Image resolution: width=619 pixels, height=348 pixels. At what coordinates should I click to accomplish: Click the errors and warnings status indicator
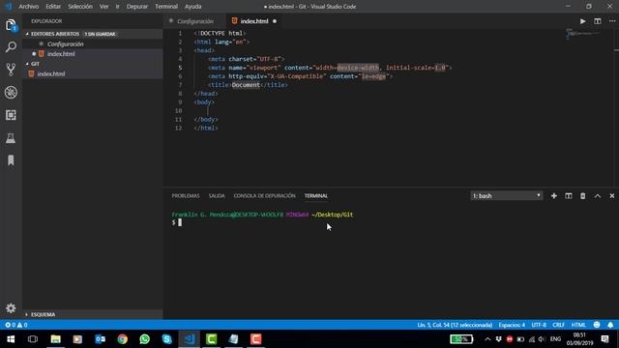click(x=15, y=325)
